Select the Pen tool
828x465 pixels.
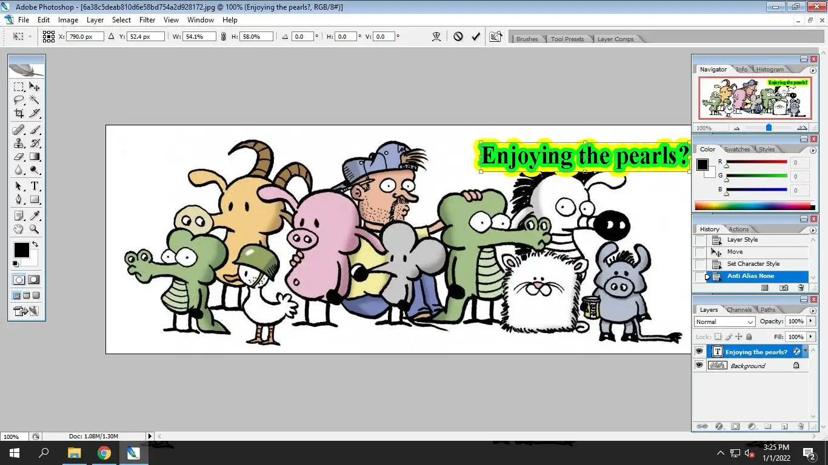coord(19,199)
